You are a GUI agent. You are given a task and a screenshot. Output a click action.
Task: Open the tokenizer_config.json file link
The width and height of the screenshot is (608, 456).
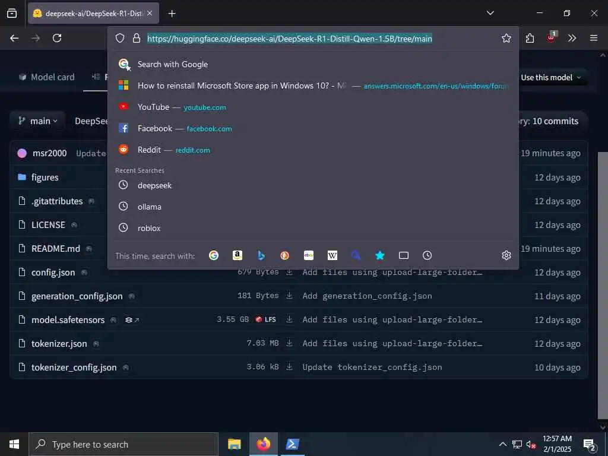74,367
